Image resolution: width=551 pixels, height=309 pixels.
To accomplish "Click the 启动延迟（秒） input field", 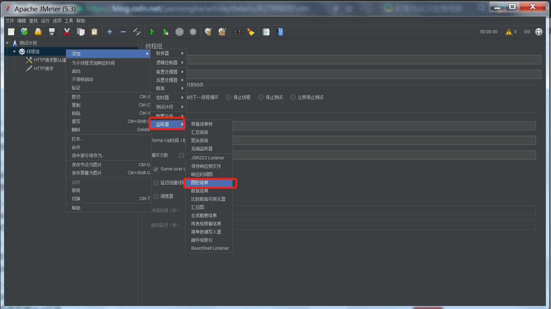I will (384, 225).
